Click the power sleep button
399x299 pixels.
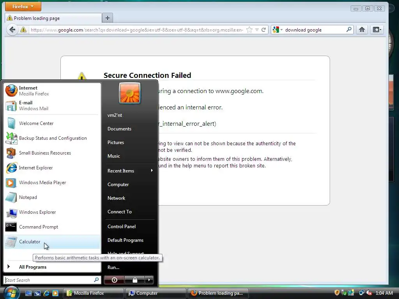[x=114, y=280]
